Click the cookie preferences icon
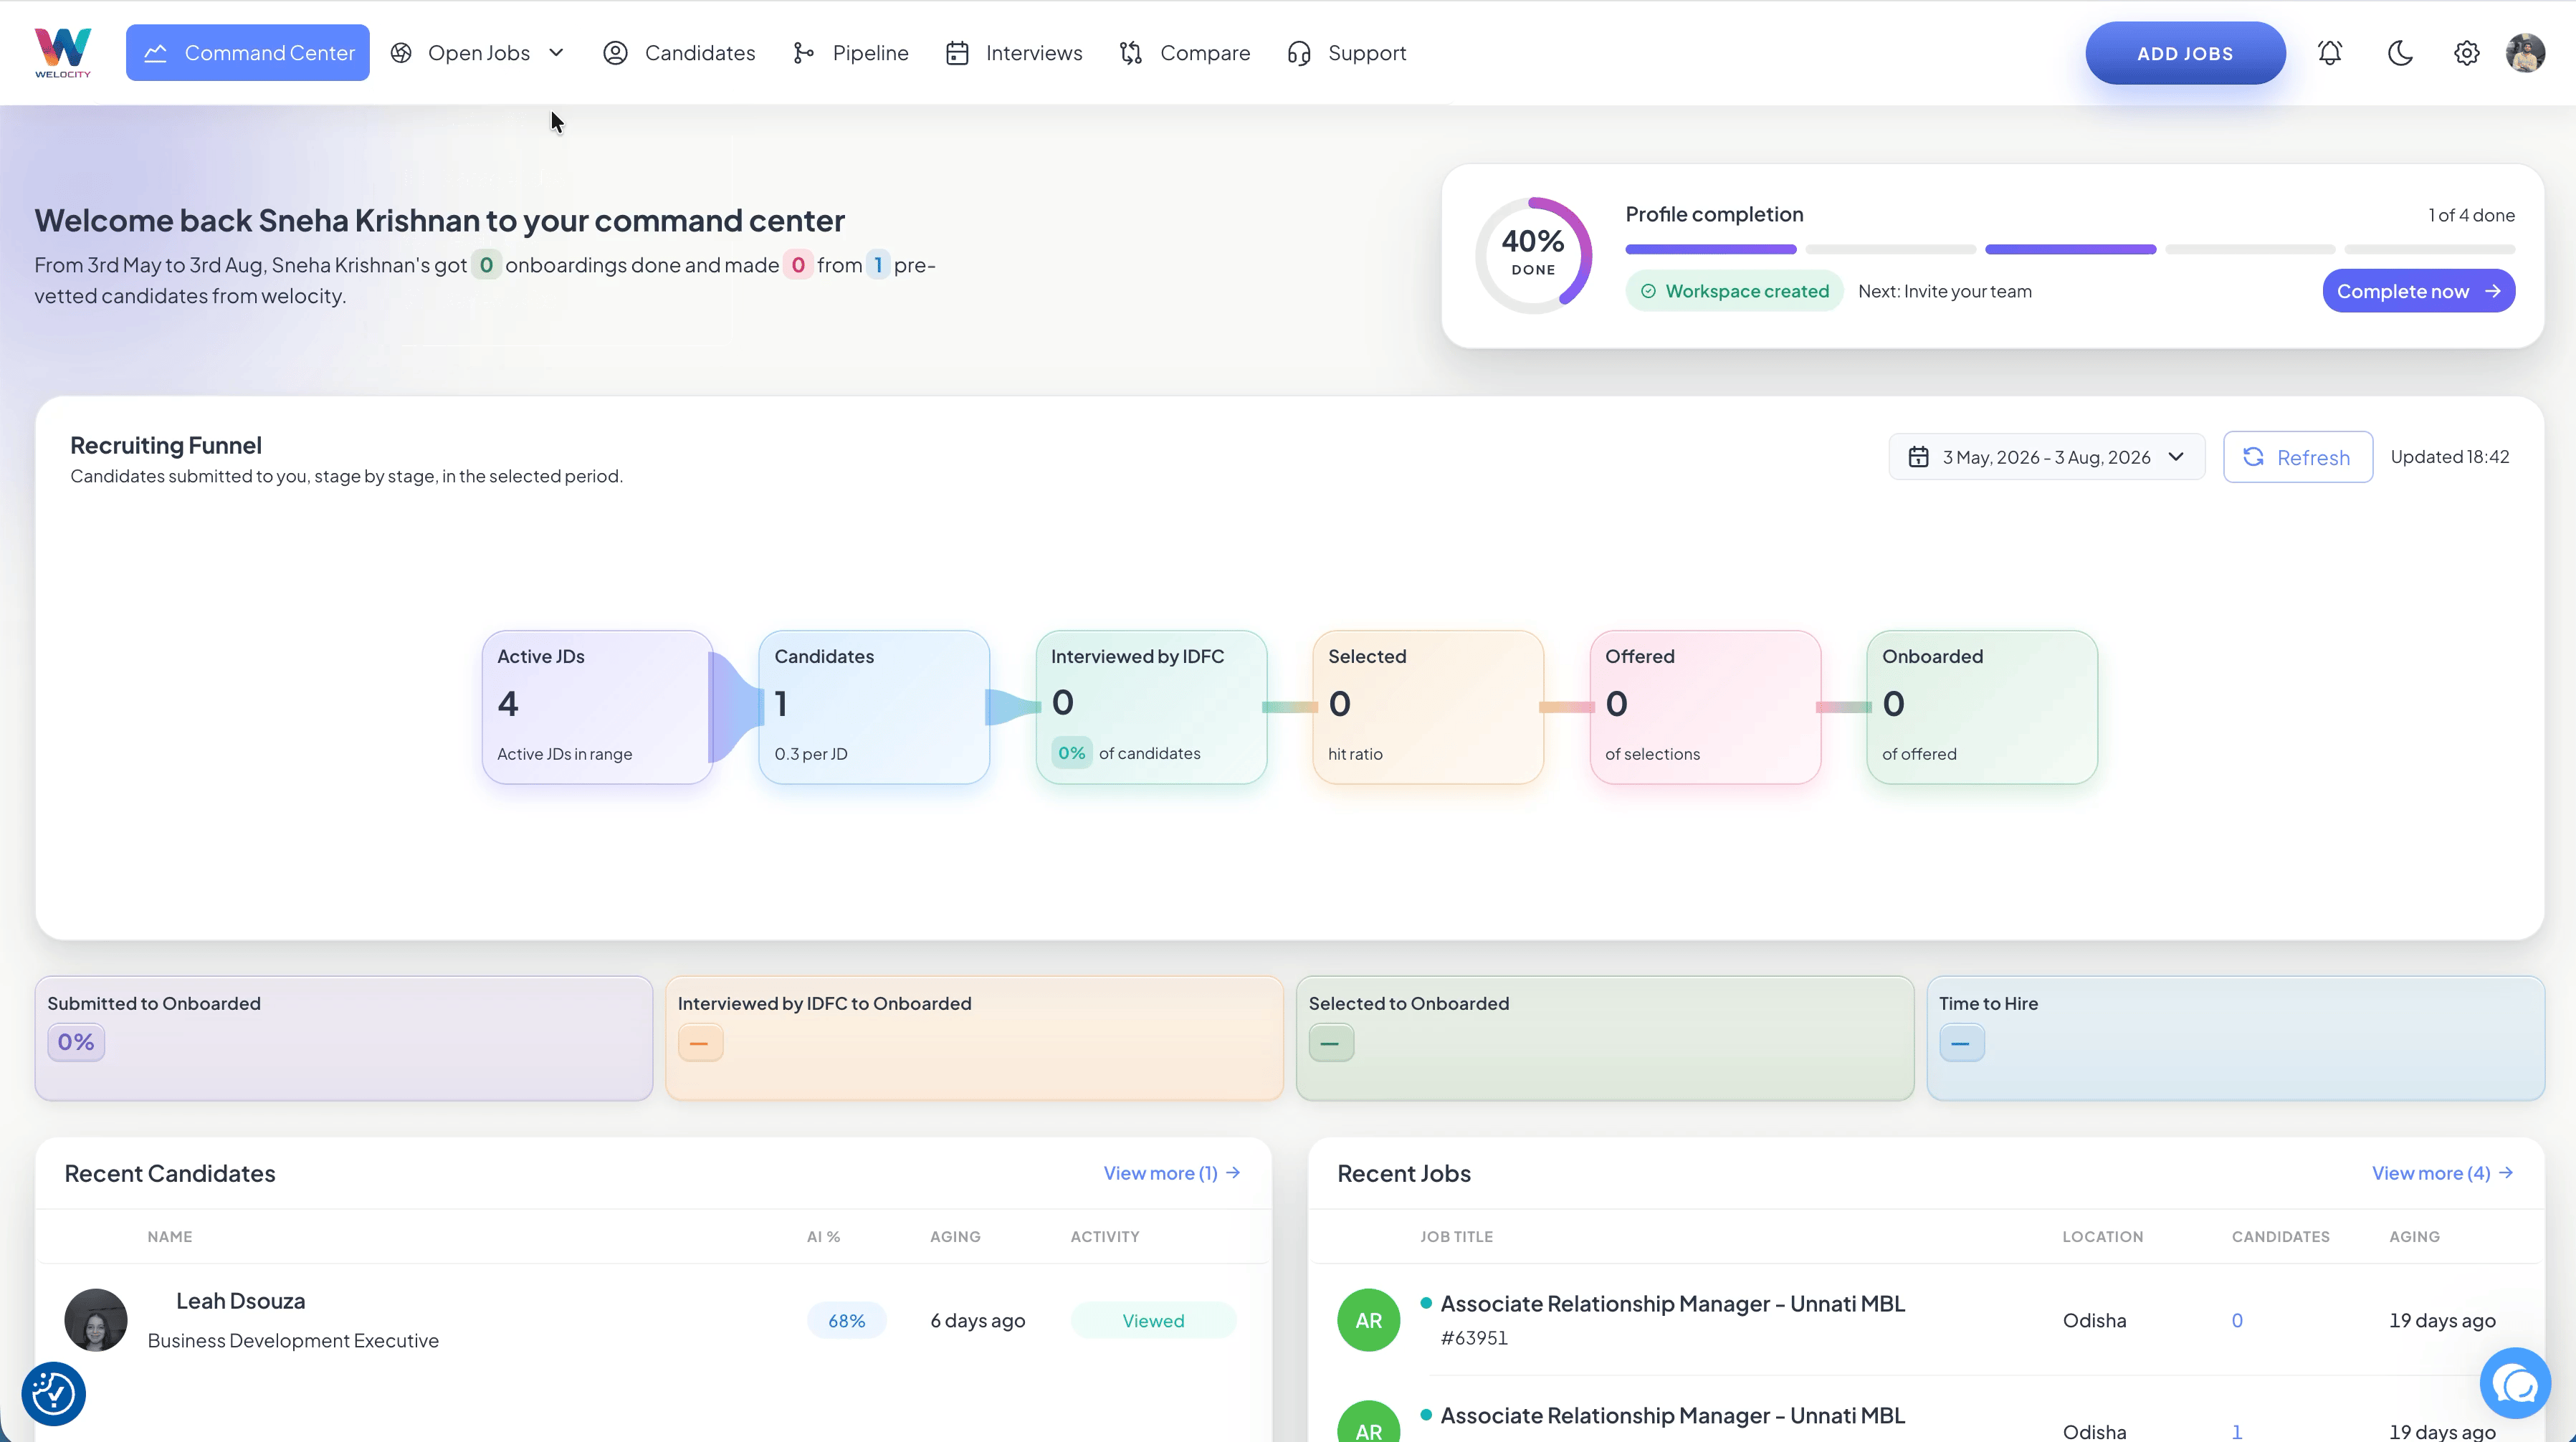Viewport: 2576px width, 1442px height. click(53, 1393)
